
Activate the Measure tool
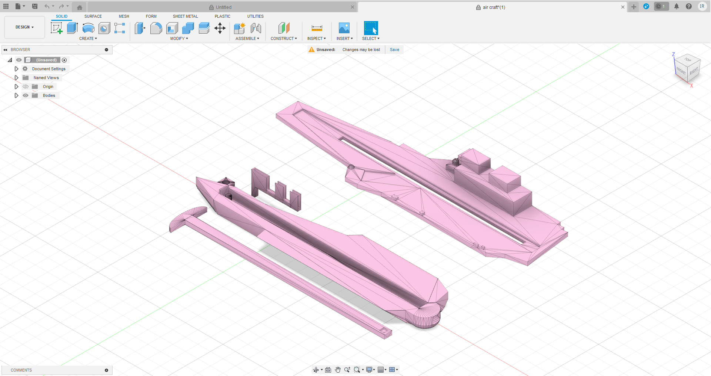tap(317, 28)
